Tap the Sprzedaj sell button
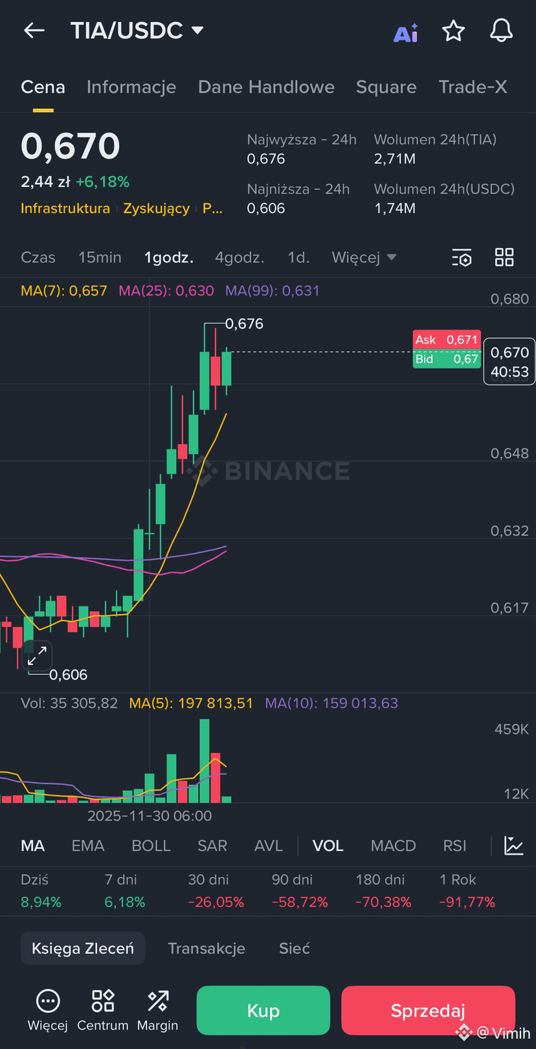Screen dimensions: 536x1049 (428, 1010)
